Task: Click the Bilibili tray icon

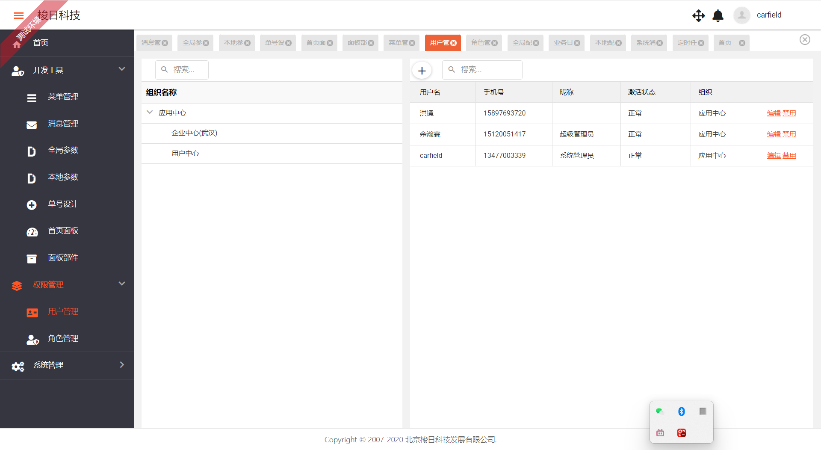Action: coord(660,433)
